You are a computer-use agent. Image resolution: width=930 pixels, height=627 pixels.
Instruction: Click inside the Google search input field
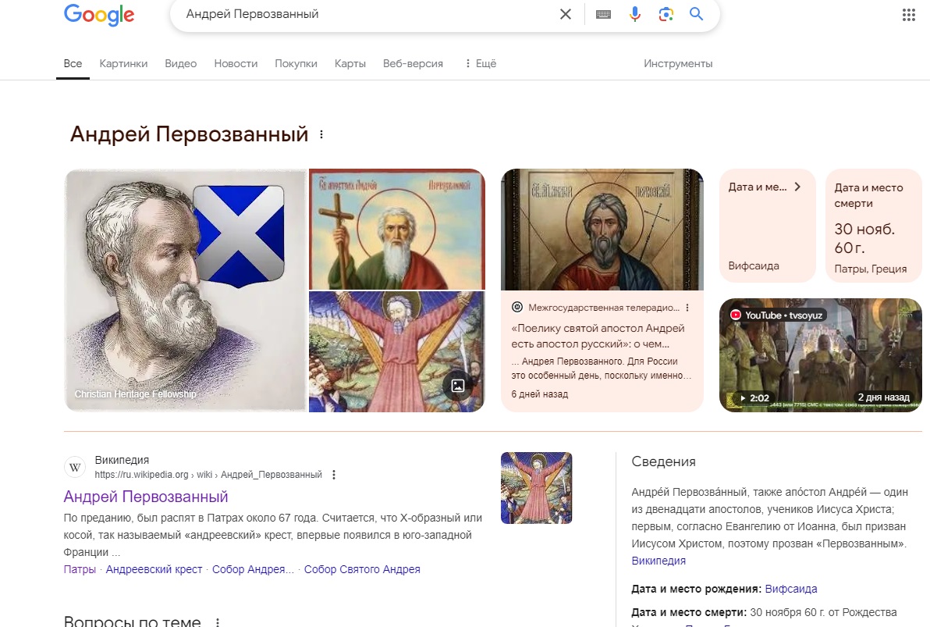(x=367, y=14)
